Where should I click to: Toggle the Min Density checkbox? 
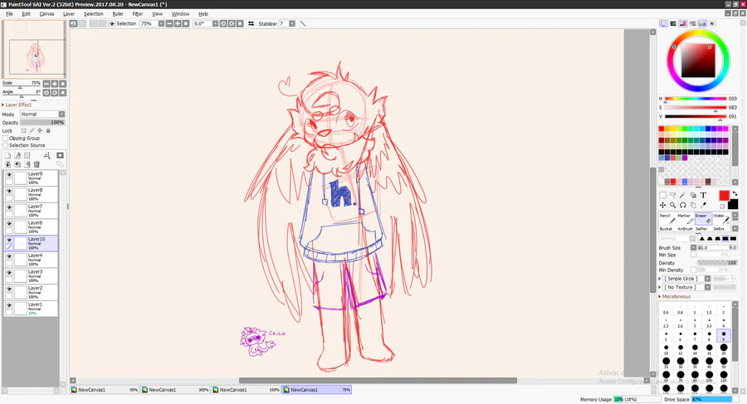pos(694,270)
